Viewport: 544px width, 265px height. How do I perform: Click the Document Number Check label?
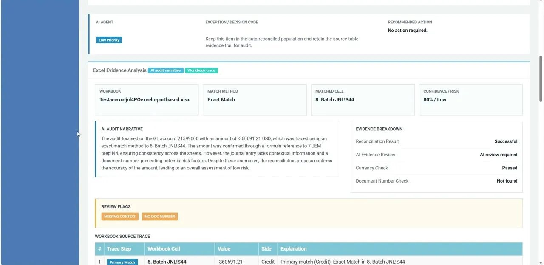pyautogui.click(x=382, y=181)
